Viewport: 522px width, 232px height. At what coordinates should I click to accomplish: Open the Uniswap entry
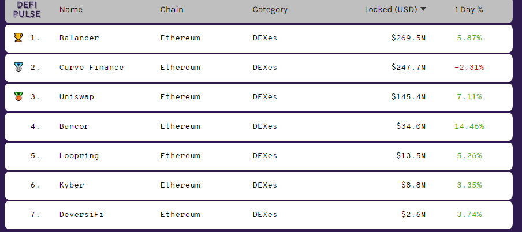[x=77, y=97]
